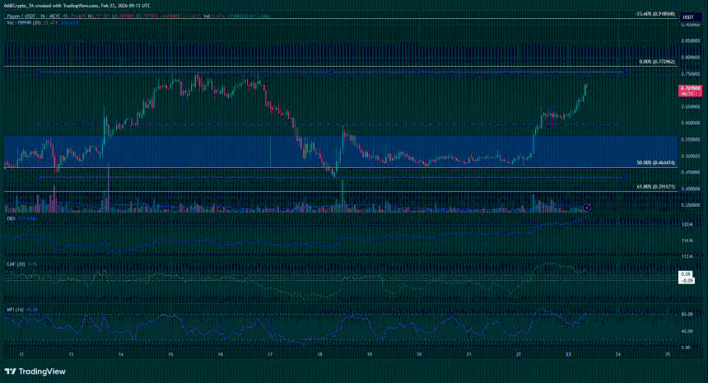Image resolution: width=708 pixels, height=383 pixels.
Task: Click the red current price tag on the axis
Action: [x=691, y=91]
